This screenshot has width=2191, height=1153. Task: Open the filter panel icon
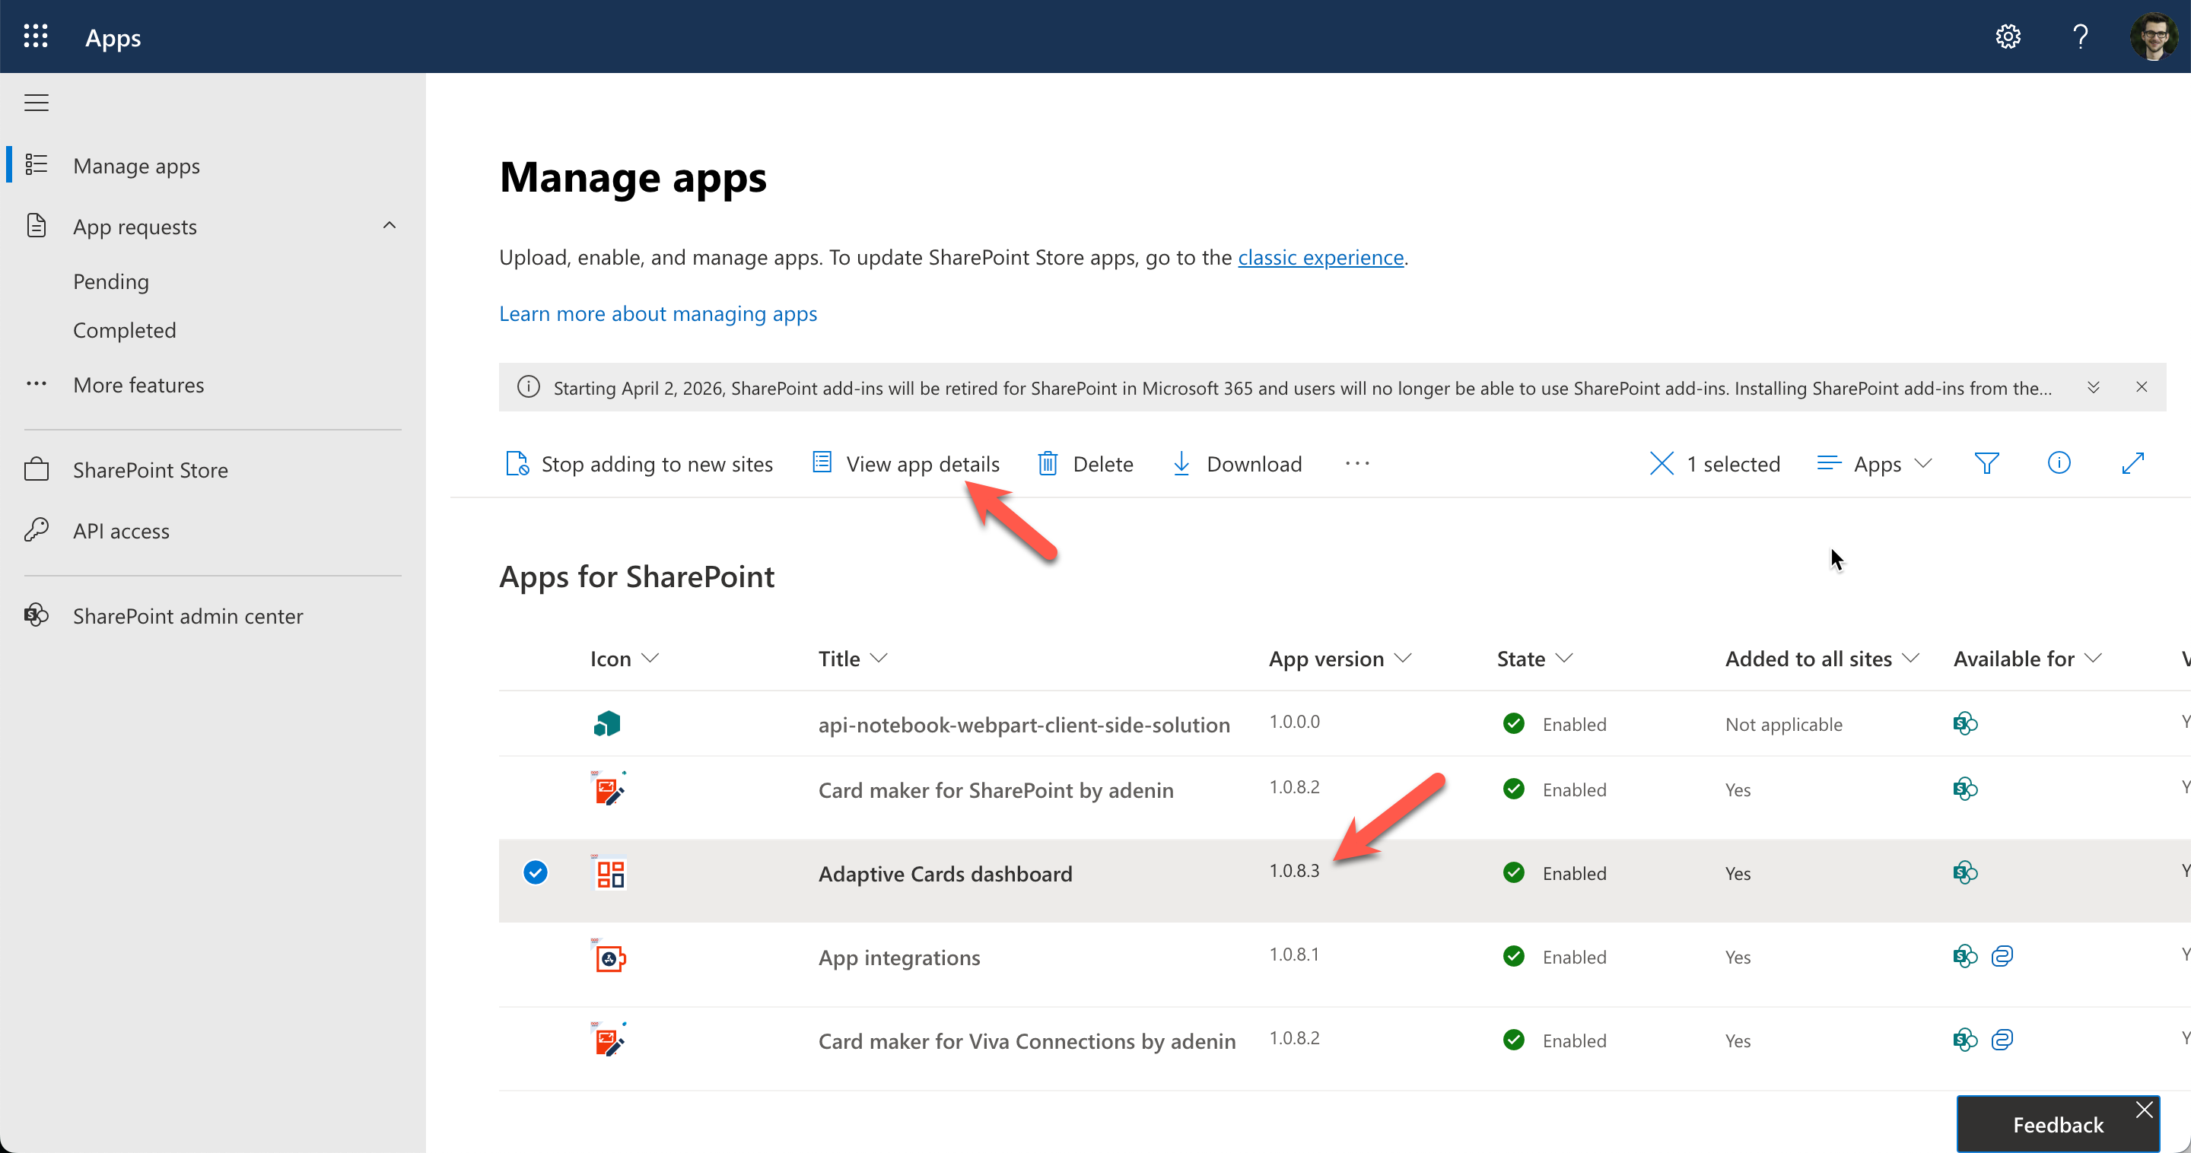pyautogui.click(x=1987, y=463)
